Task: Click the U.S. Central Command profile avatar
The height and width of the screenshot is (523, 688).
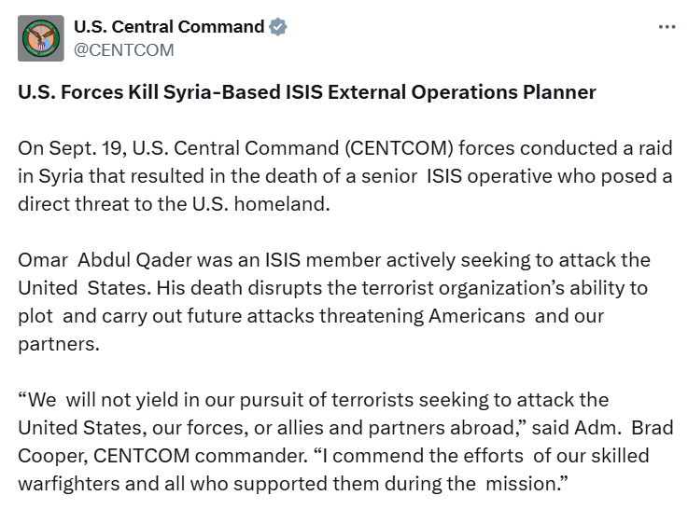Action: coord(41,38)
